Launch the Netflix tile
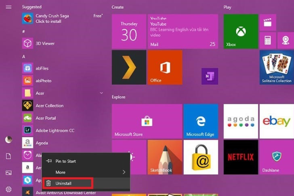 (241, 157)
